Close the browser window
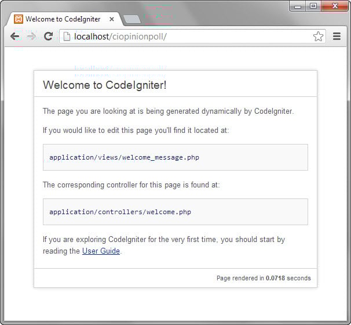The width and height of the screenshot is (351, 325). (x=333, y=6)
